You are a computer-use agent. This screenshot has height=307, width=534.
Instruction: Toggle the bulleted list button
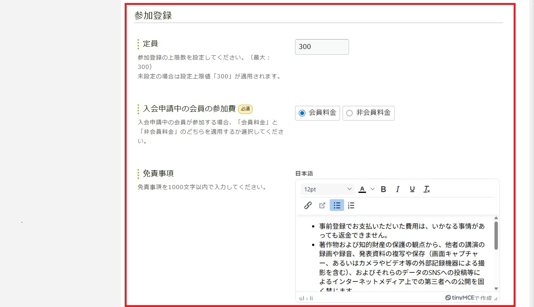click(337, 205)
